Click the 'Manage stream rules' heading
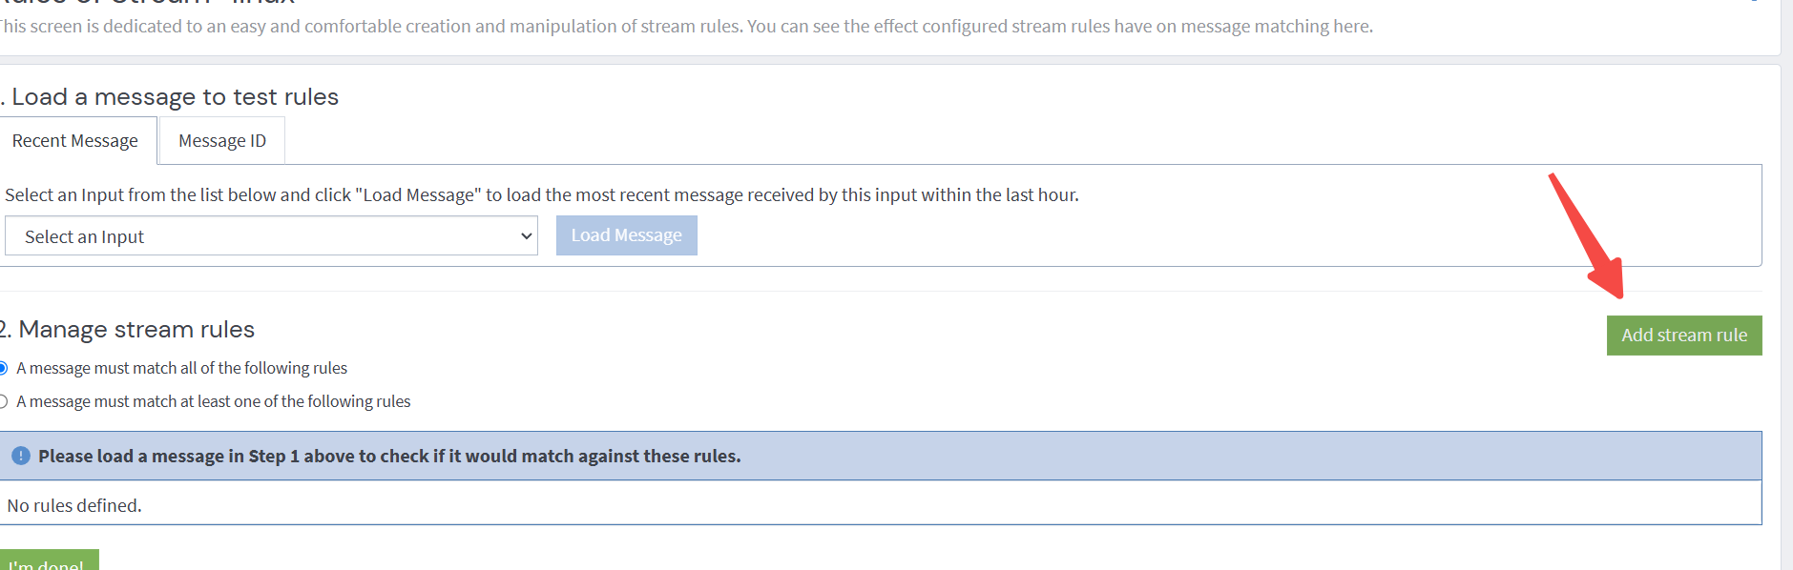The width and height of the screenshot is (1793, 570). [128, 329]
